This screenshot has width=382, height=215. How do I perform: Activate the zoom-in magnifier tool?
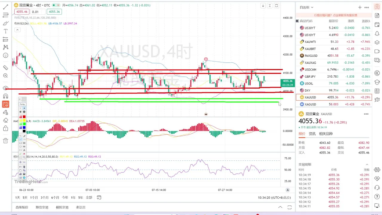pos(5,76)
